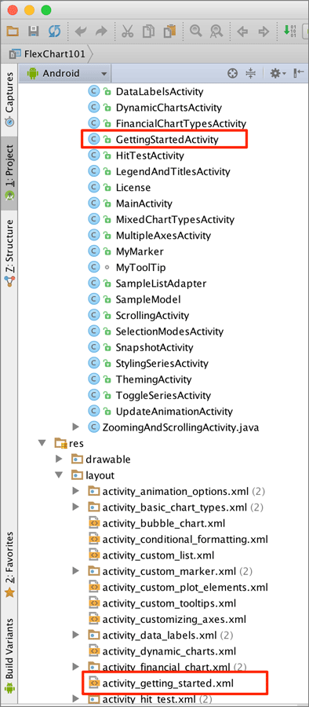Expand activity_animation_options.xml group
309x707 pixels.
coord(75,490)
